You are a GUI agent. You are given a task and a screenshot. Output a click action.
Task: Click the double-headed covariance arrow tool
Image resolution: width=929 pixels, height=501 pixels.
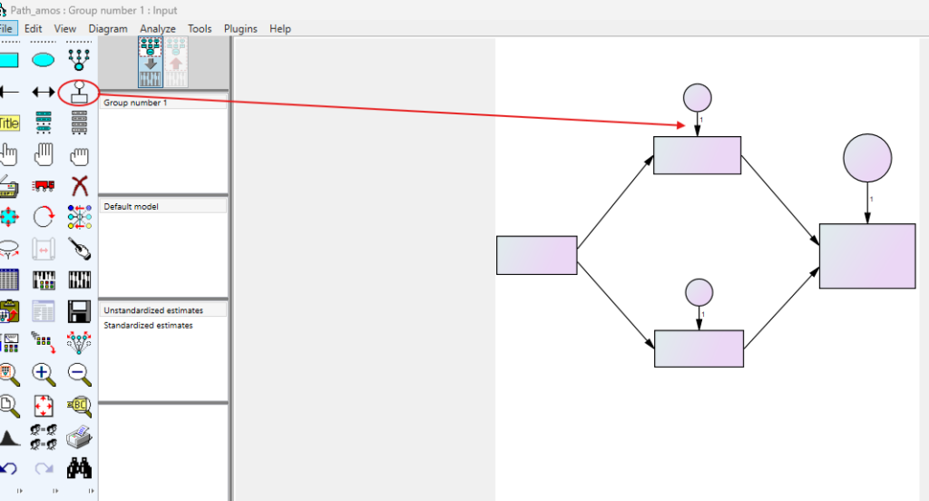44,92
